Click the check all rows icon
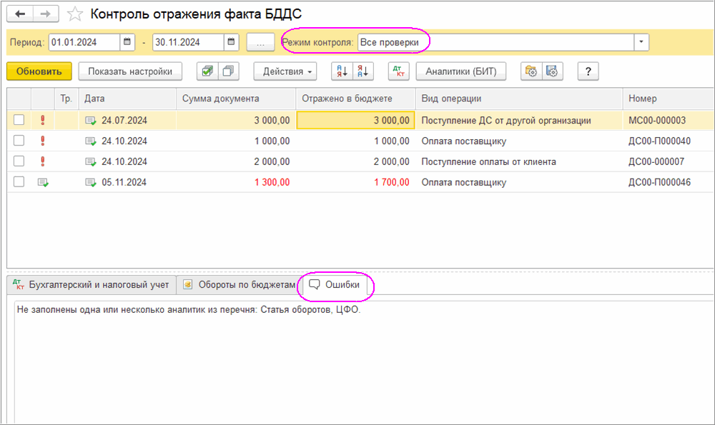This screenshot has width=715, height=425. coord(207,71)
